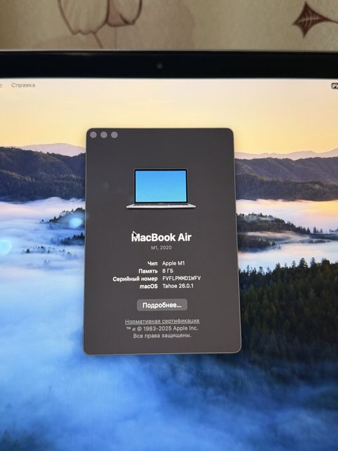Click the '8 ГБ' memory value

pos(168,271)
